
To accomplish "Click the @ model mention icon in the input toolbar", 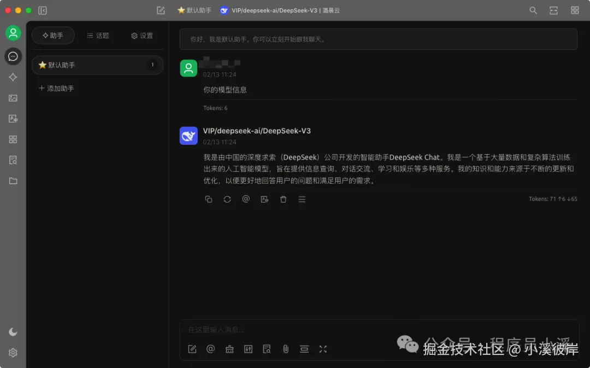I will 211,349.
